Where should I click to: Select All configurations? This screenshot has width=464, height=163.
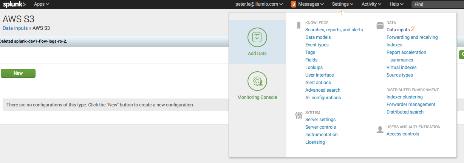[x=323, y=98]
